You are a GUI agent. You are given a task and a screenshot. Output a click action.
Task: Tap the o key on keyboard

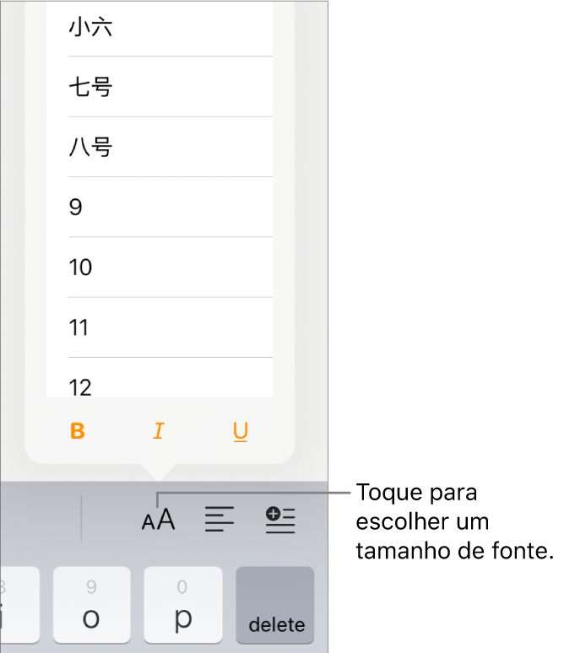(x=92, y=605)
